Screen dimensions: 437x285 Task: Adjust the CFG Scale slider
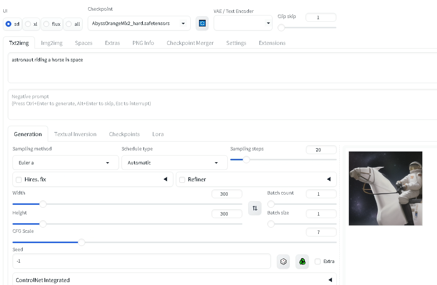click(174, 242)
